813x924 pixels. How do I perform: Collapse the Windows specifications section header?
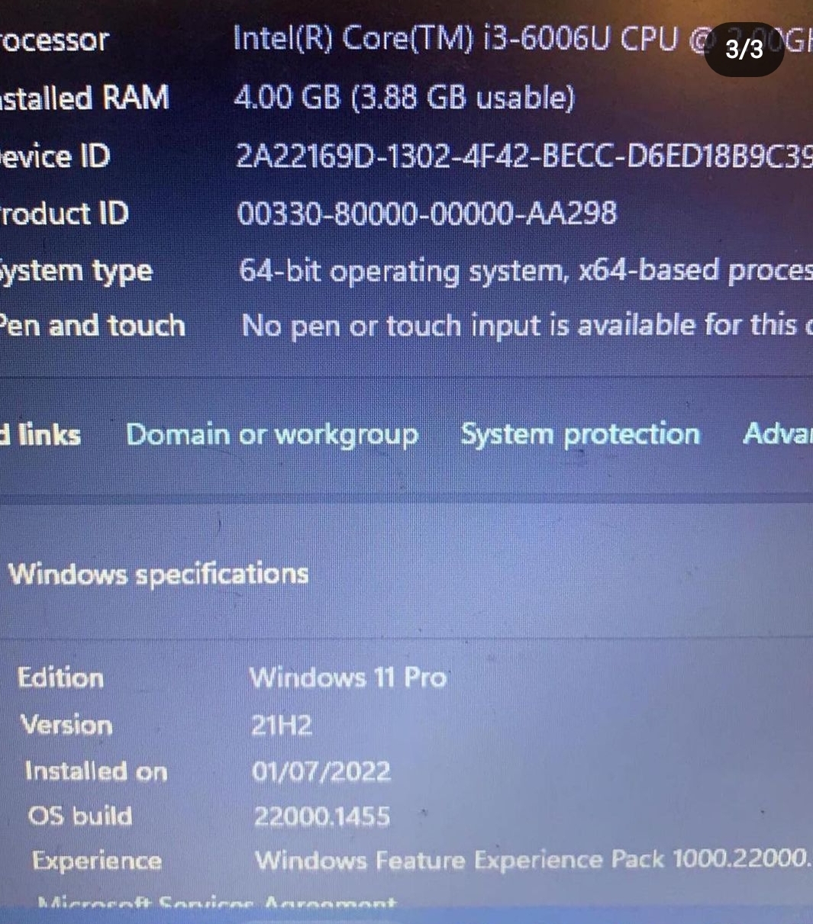pos(158,574)
